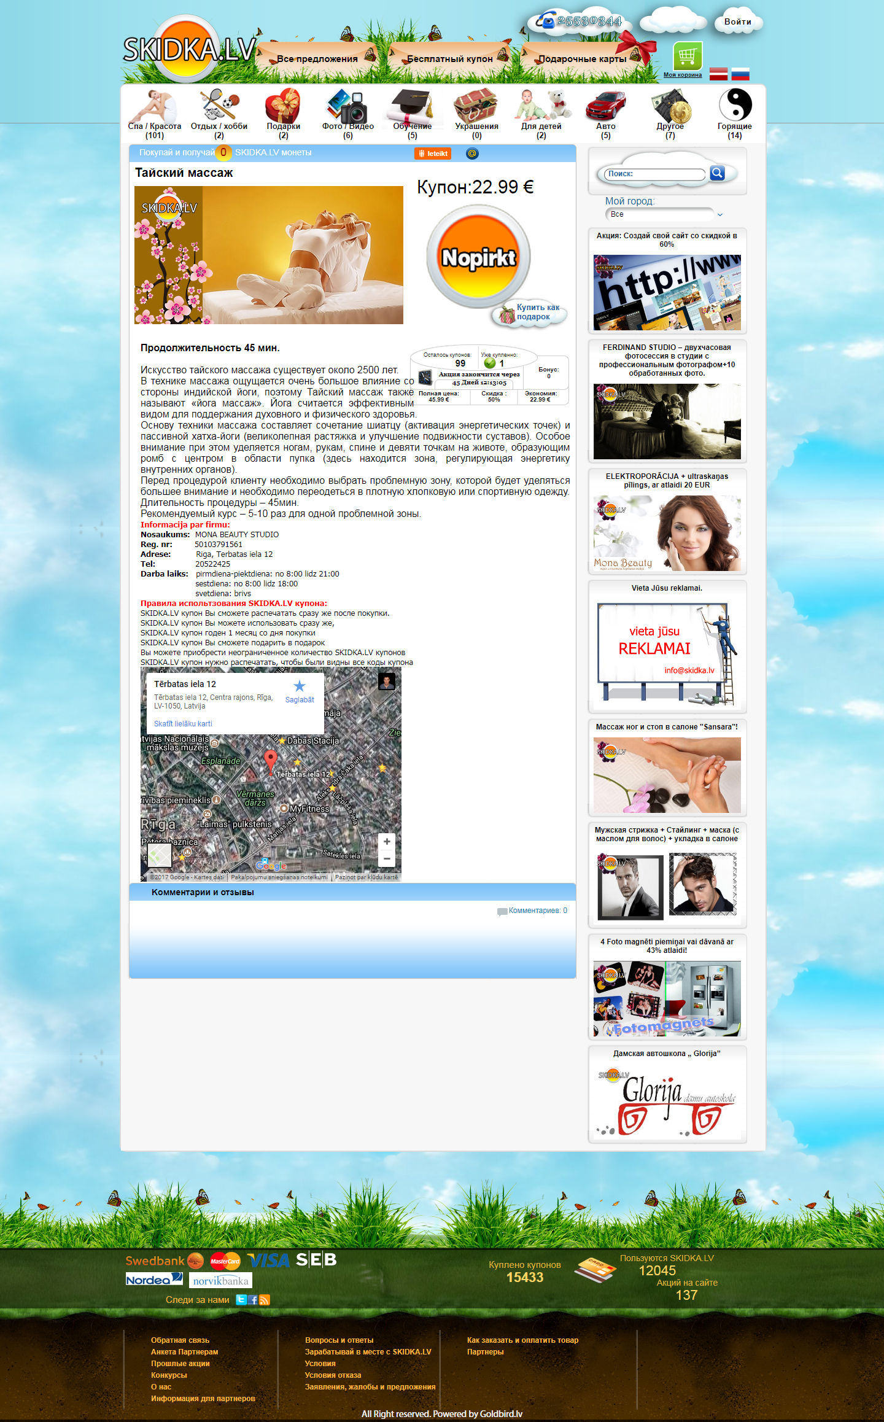Toggle map layer thumbnail

(159, 855)
